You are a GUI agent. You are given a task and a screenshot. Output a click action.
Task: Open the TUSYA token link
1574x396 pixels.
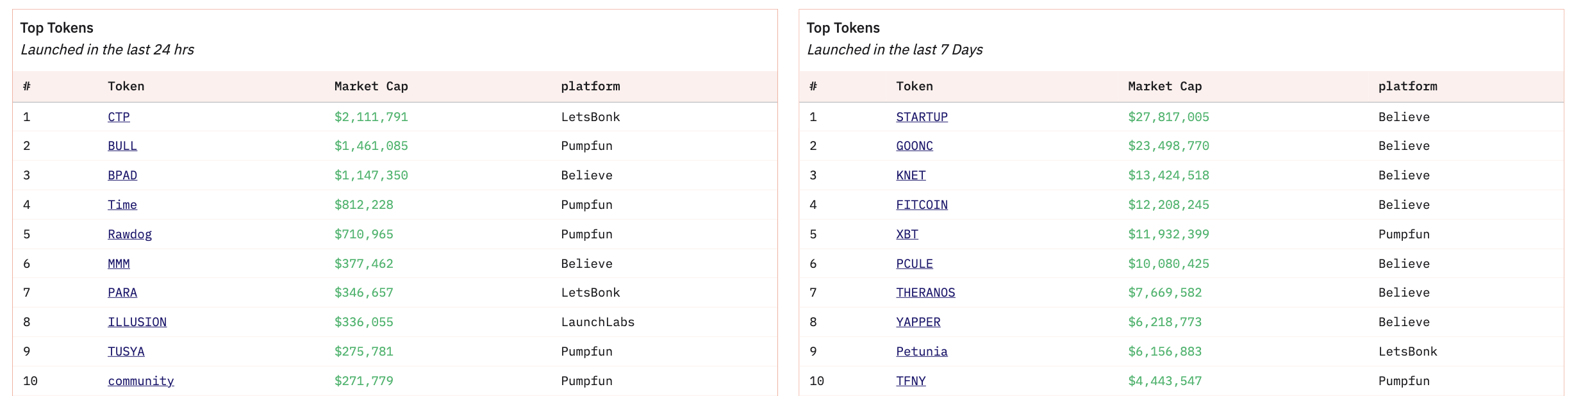[126, 352]
